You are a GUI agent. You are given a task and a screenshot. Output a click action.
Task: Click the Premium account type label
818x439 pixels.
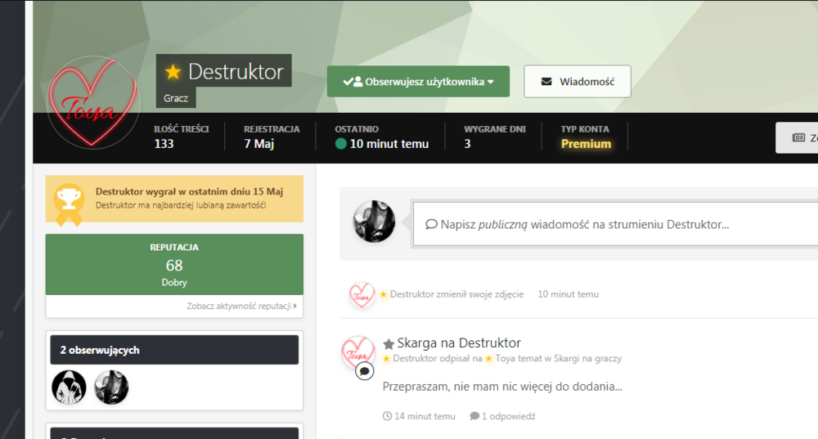tap(586, 144)
